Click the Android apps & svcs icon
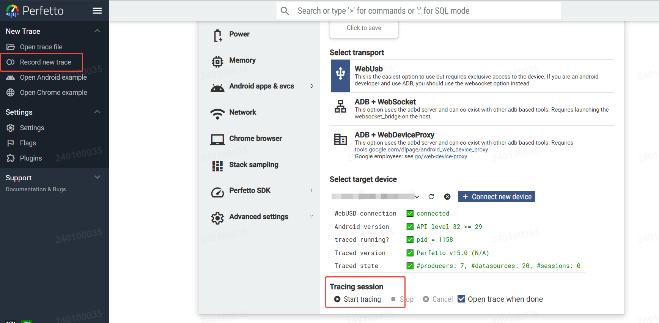This screenshot has height=323, width=659. [x=217, y=88]
